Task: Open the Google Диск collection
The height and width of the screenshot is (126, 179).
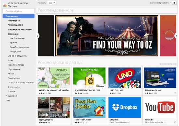Action: tap(15, 52)
